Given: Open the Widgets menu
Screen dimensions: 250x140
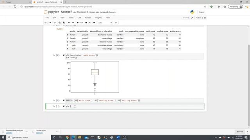Looking at the screenshot, I should click(98, 17).
